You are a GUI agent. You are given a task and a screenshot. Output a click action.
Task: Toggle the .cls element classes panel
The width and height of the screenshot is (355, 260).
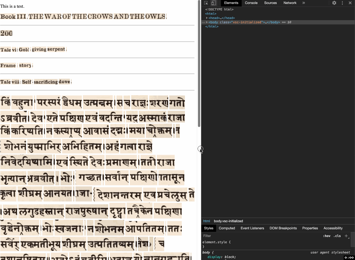[x=337, y=236]
